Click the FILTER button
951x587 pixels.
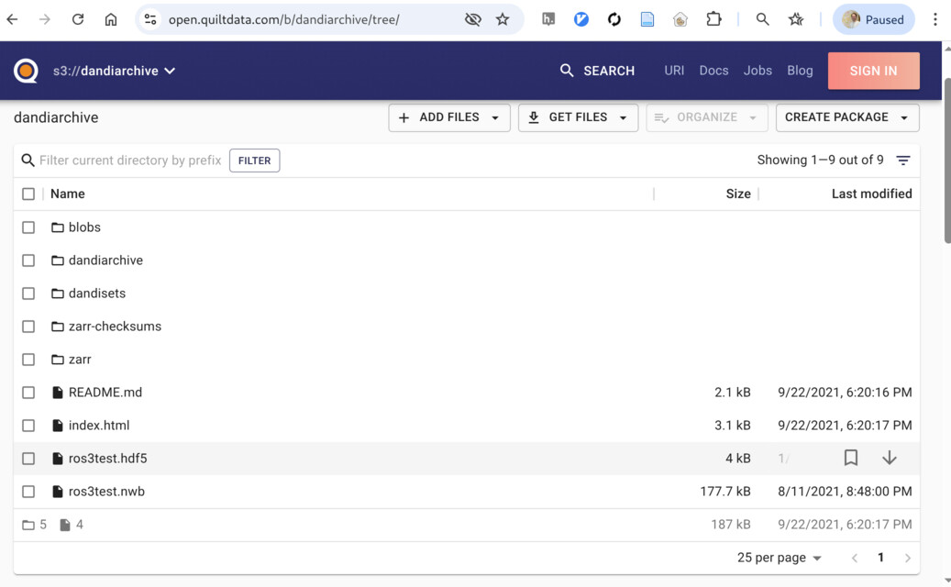coord(255,161)
